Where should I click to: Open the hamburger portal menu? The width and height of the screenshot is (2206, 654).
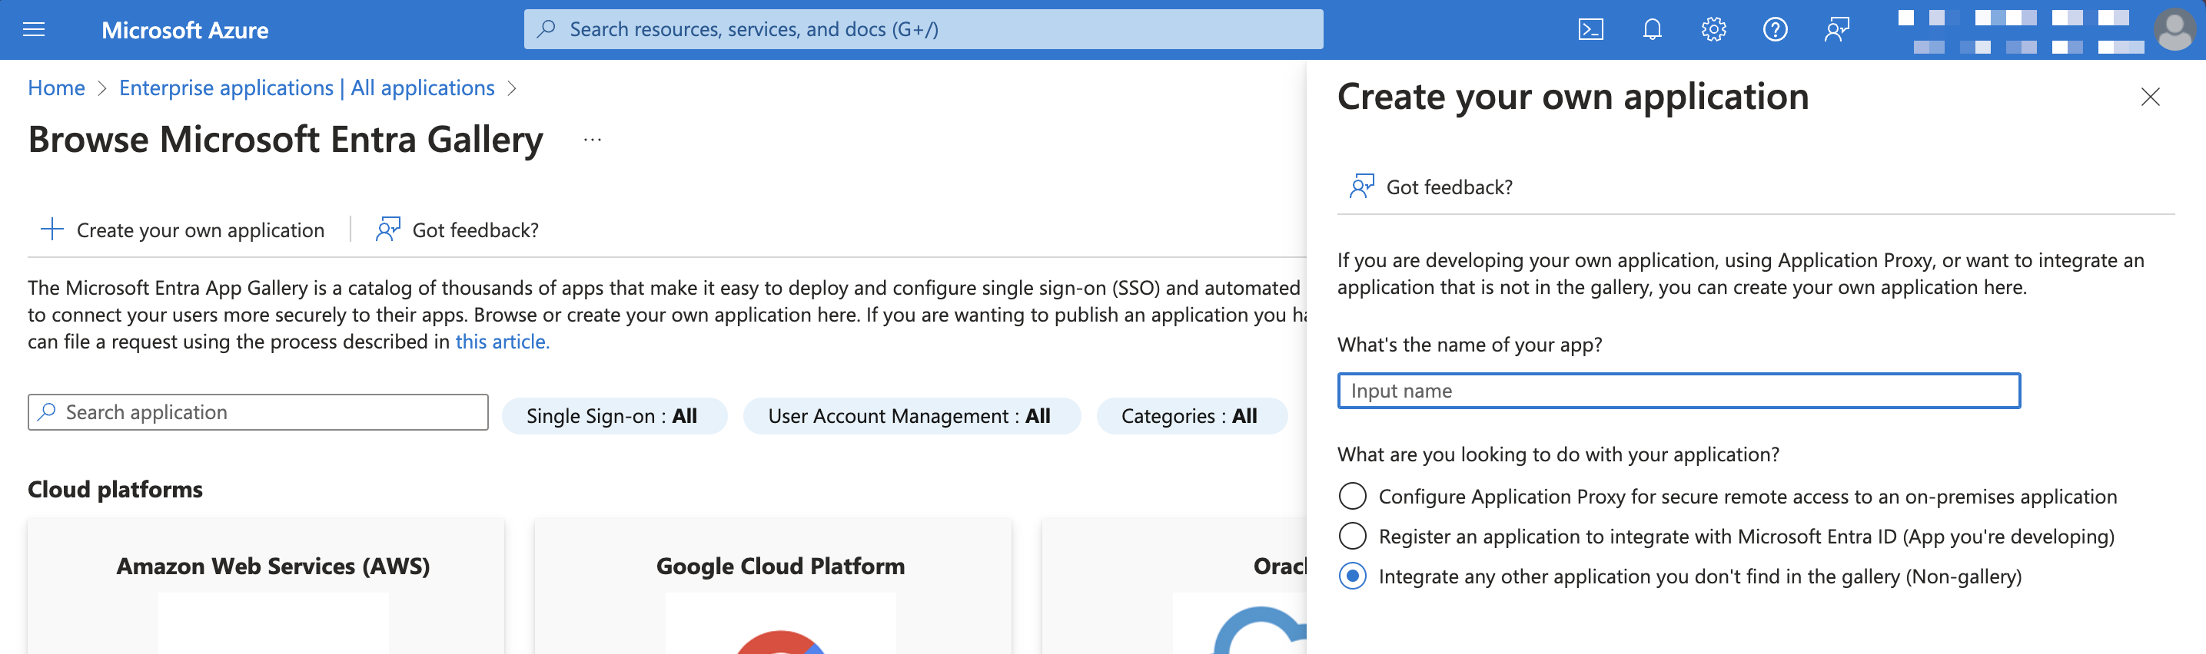33,30
